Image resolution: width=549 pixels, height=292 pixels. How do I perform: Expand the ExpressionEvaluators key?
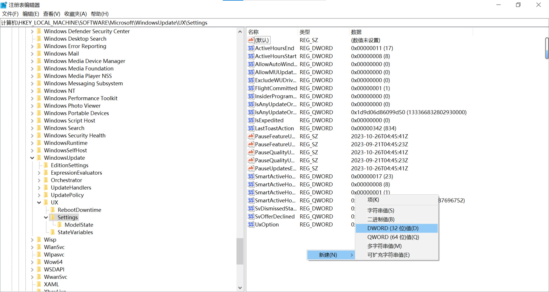point(39,173)
